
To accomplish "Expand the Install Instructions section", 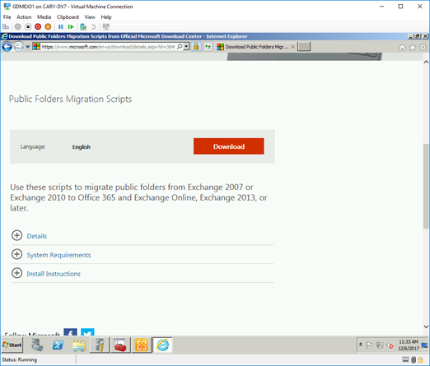I will click(16, 273).
